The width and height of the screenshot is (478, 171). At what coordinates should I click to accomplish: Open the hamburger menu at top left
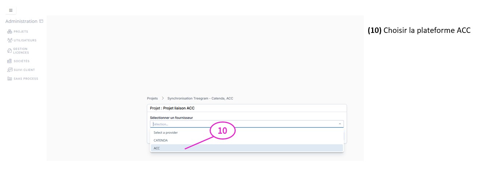point(11,10)
